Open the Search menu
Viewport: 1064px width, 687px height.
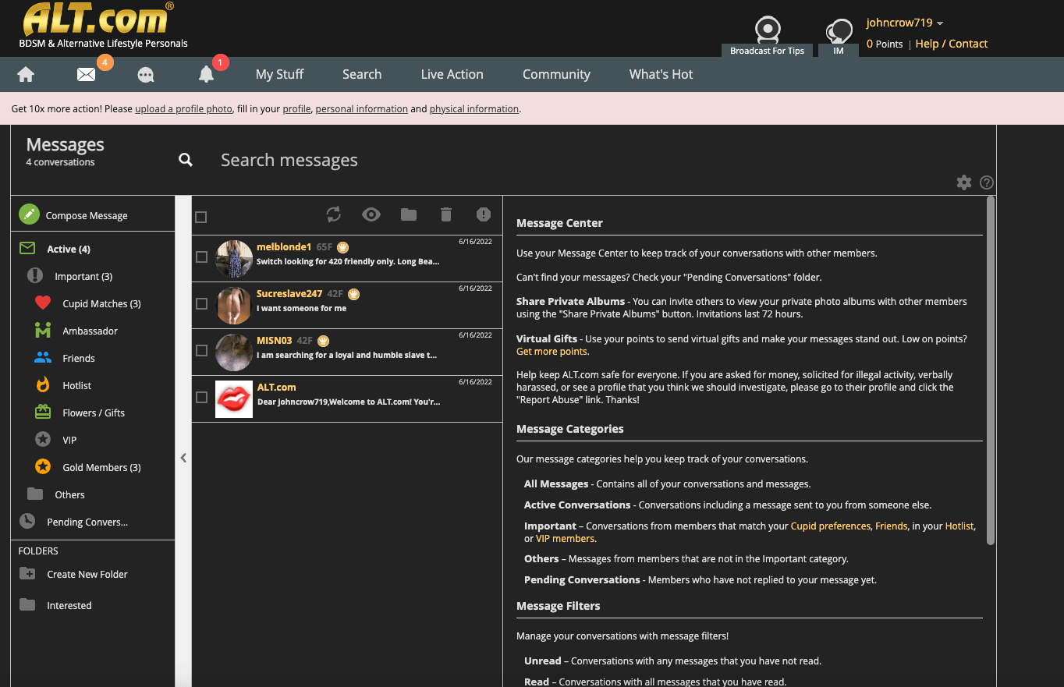(x=362, y=74)
